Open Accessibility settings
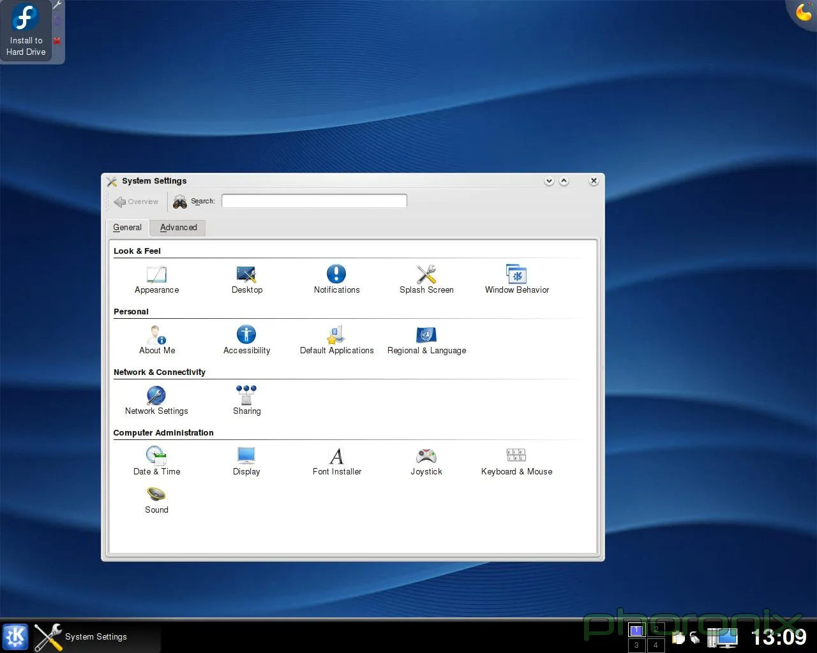 [246, 340]
